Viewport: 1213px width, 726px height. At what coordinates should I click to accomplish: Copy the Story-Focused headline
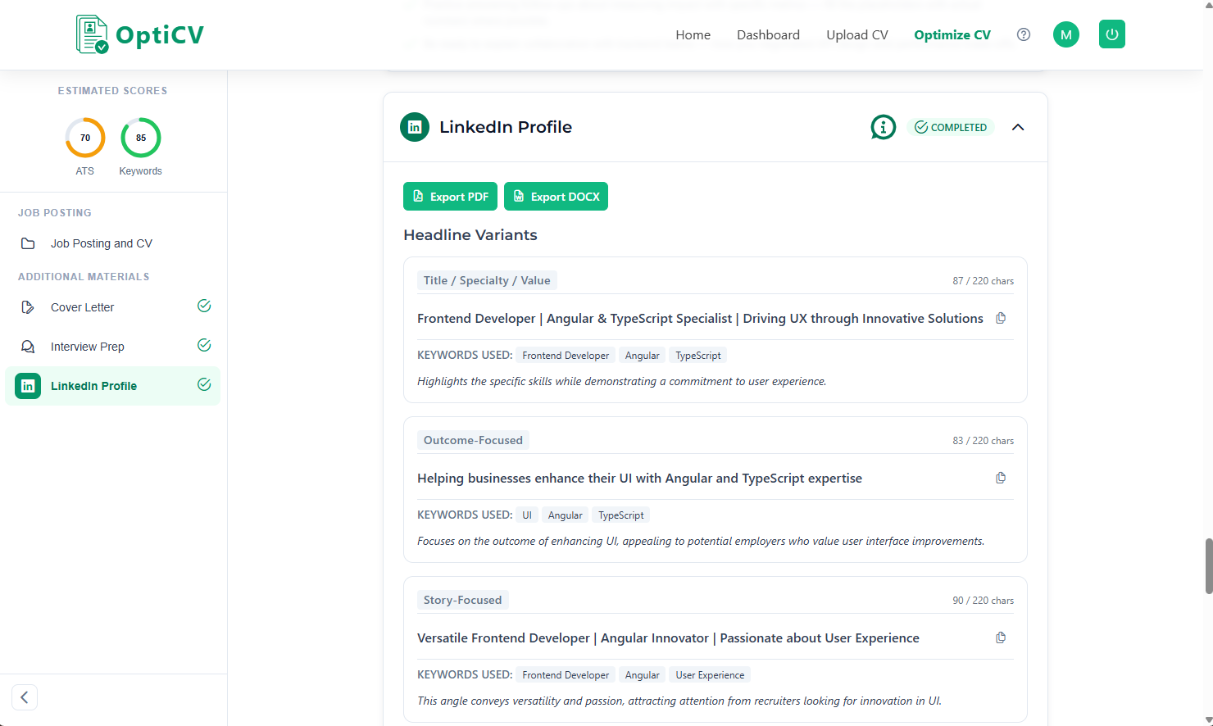coord(1001,638)
